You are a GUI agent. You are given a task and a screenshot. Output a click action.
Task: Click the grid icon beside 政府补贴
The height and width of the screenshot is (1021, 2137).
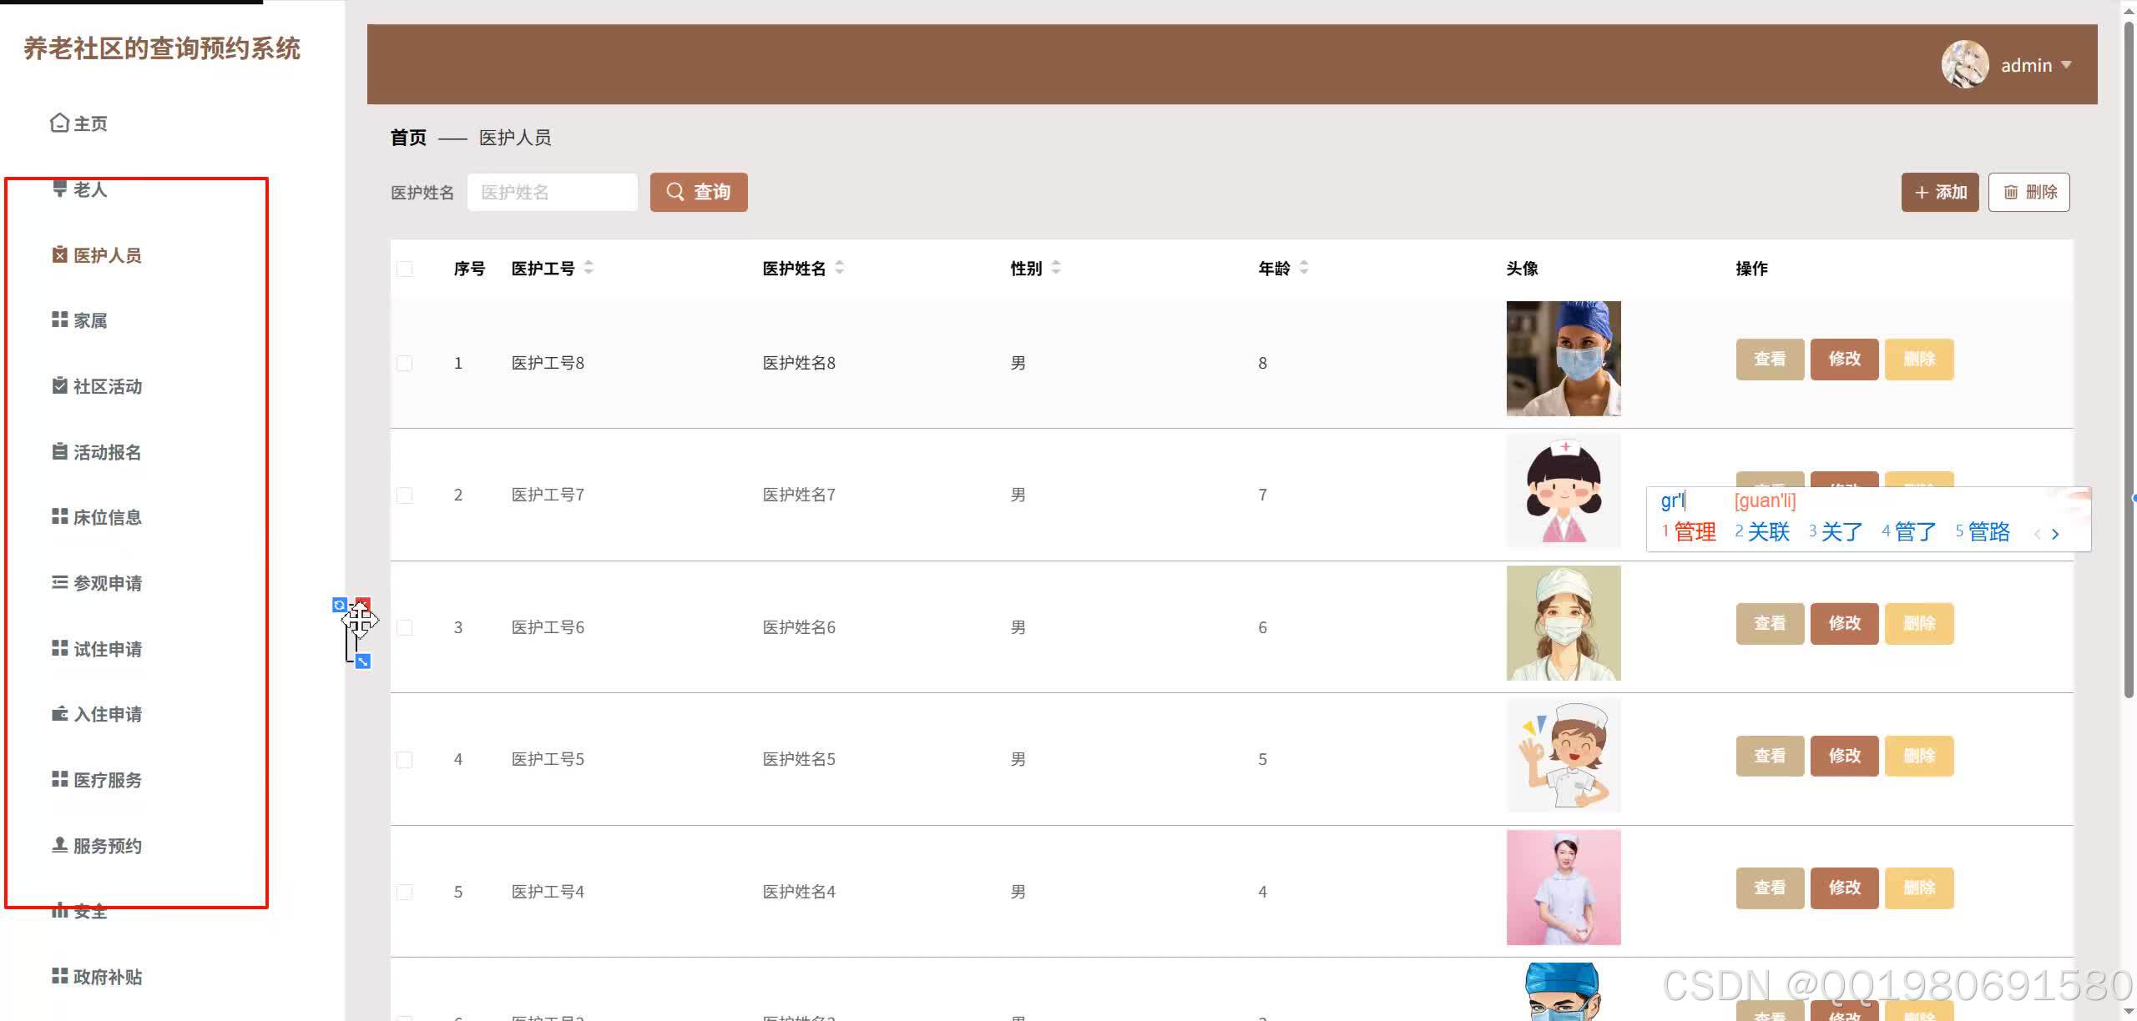point(59,976)
